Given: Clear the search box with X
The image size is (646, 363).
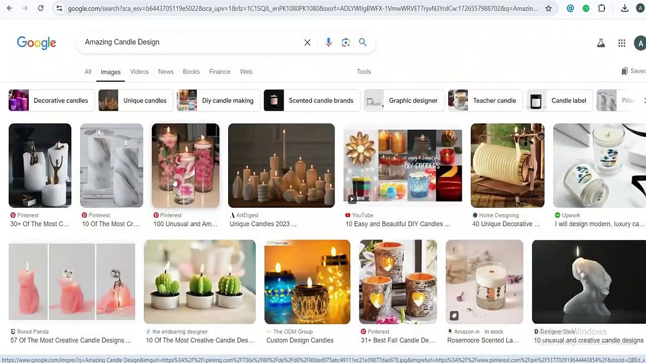Looking at the screenshot, I should (307, 42).
